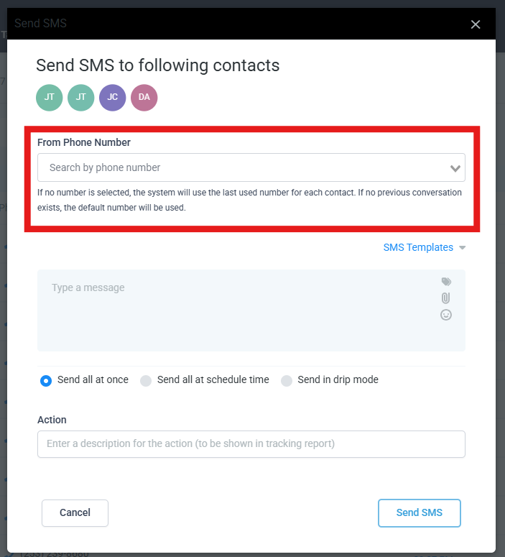Choose Send all at schedule time
Image resolution: width=505 pixels, height=557 pixels.
click(146, 380)
